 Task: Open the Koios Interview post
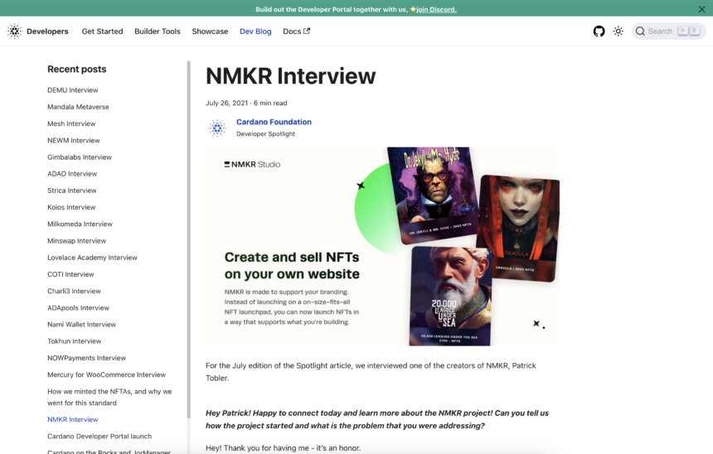tap(71, 207)
